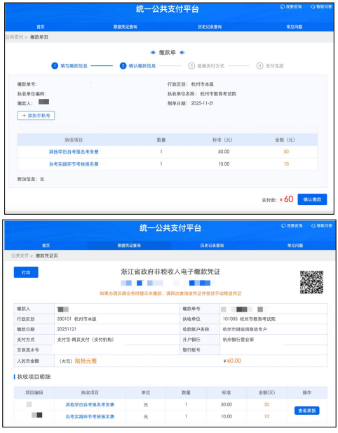The width and height of the screenshot is (338, 433).
Task: Open 智能问答 on the 缴款凭证 page
Action: (x=322, y=225)
